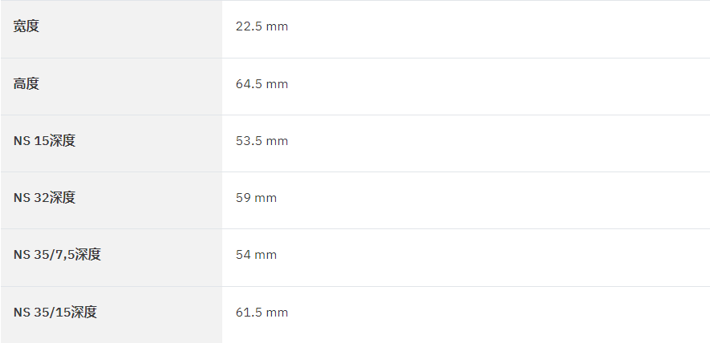This screenshot has width=710, height=343.
Task: Click blank space in NS 15深度 value row
Action: click(498, 143)
